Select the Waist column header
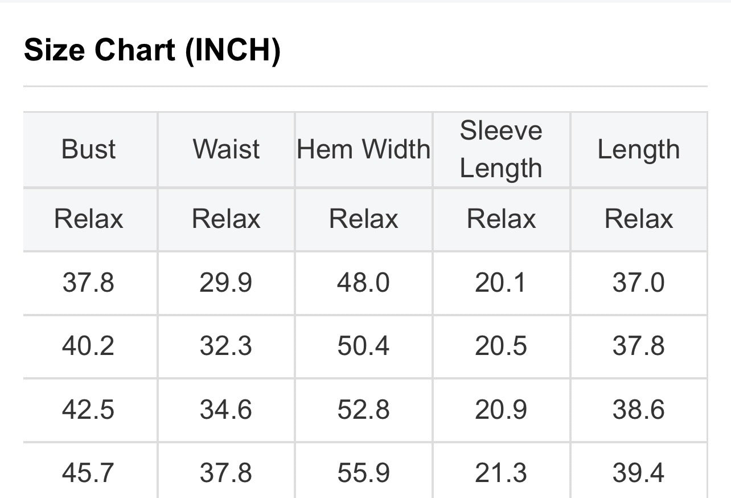Screen dimensions: 731x498 [x=226, y=149]
